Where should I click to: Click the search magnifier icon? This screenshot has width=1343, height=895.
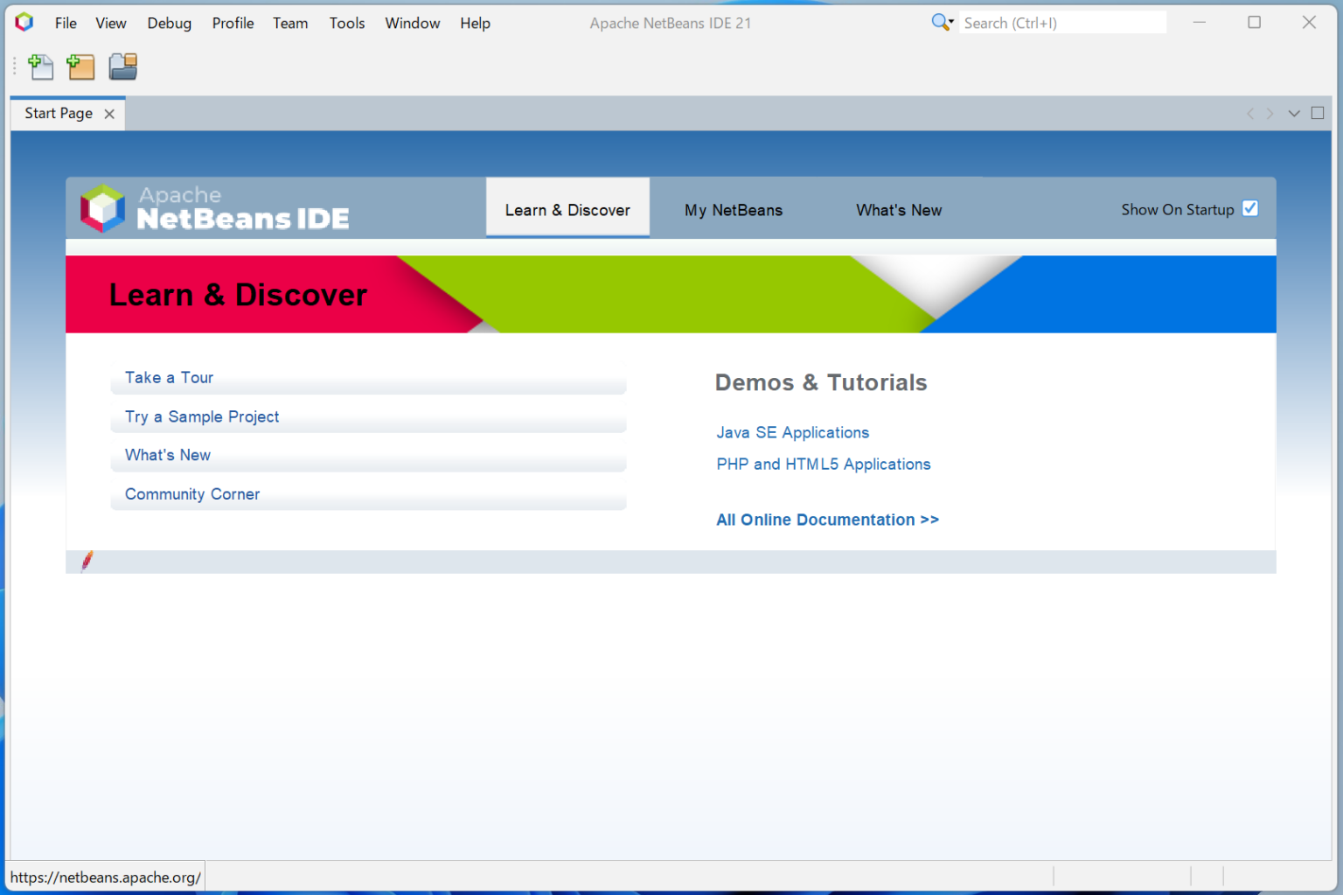point(941,23)
